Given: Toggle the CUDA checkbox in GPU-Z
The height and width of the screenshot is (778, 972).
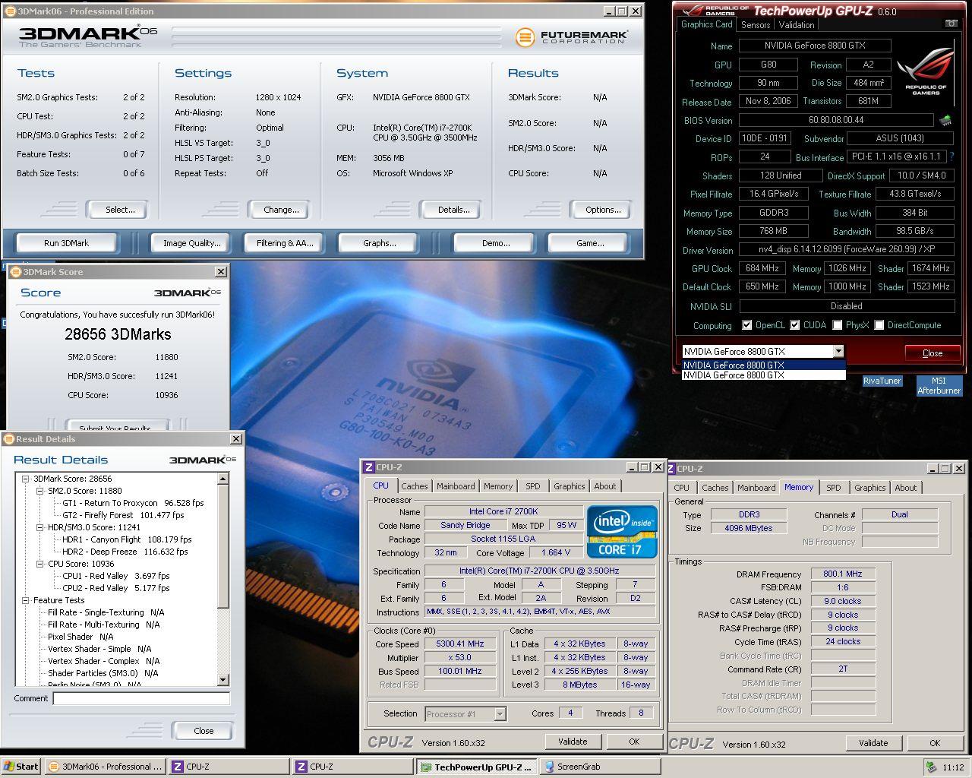Looking at the screenshot, I should 795,325.
